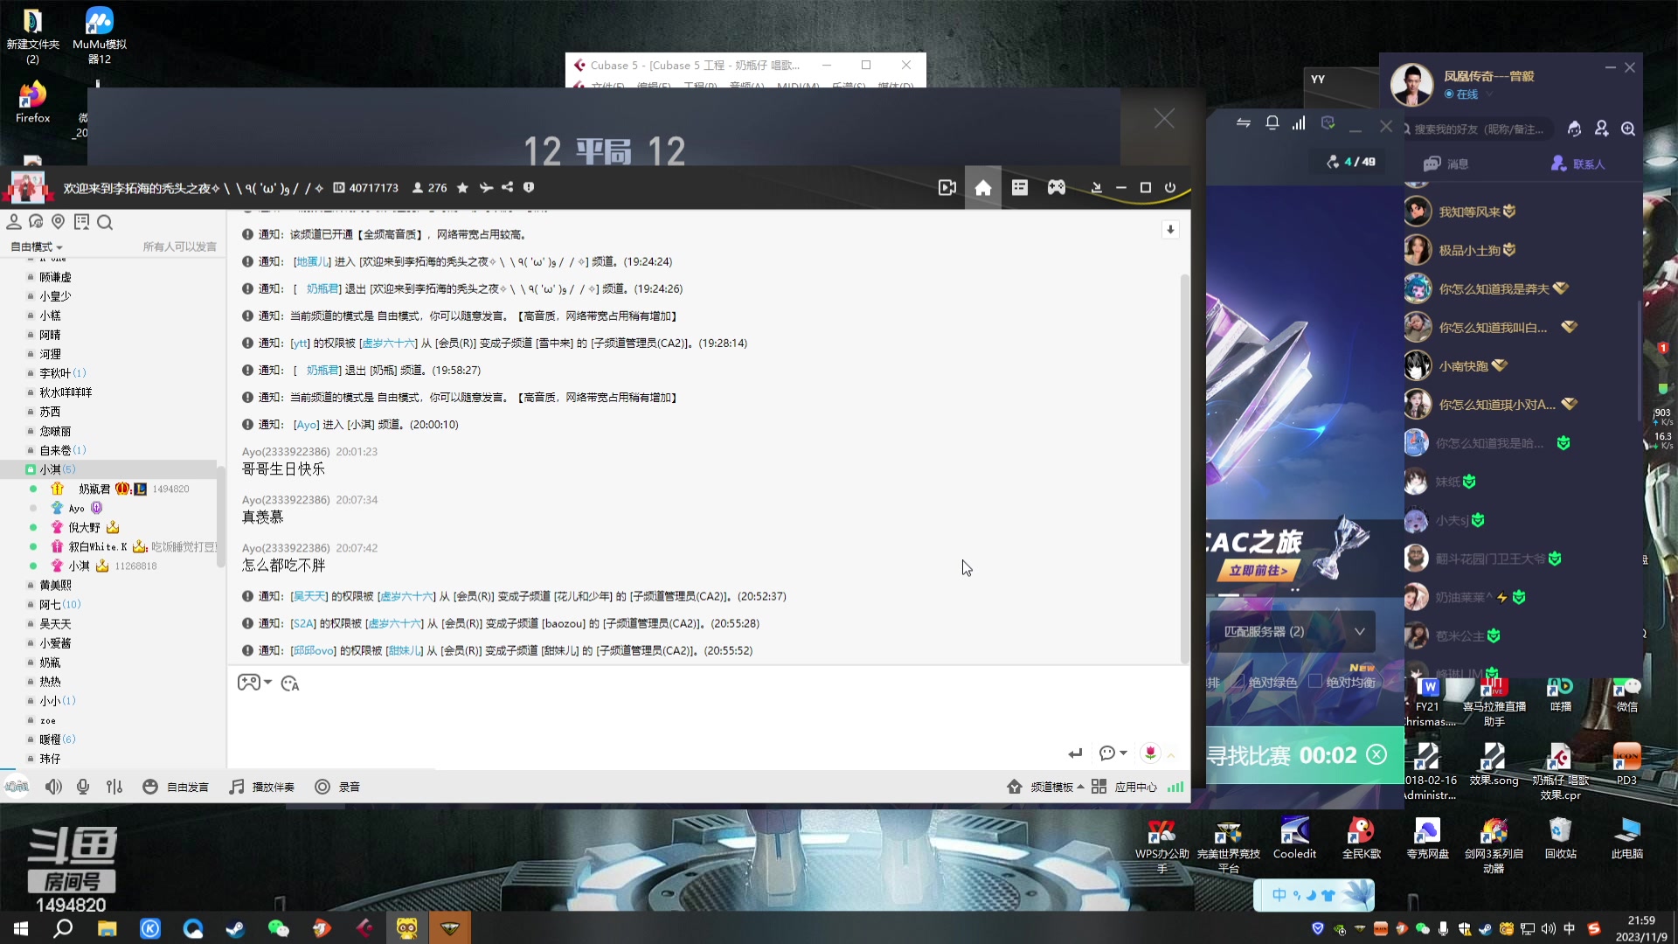This screenshot has width=1678, height=944.
Task: Click scroll-to-bottom arrow in chat area
Action: coord(1170,230)
